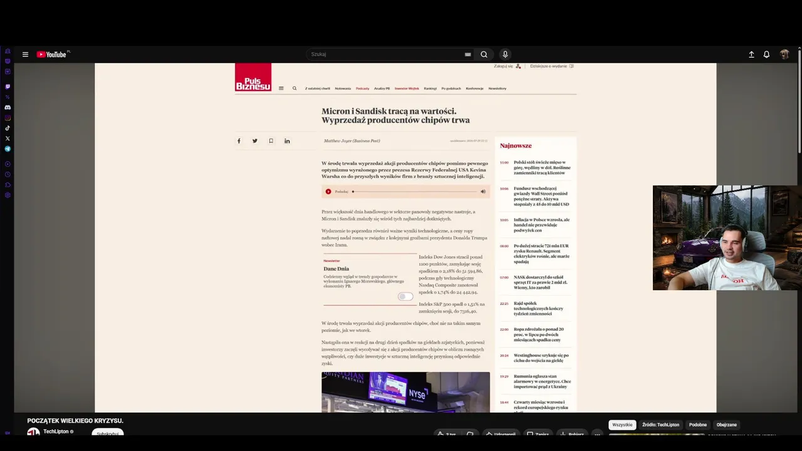The image size is (802, 451).
Task: Click the YouTube search magnifier button
Action: 484,54
